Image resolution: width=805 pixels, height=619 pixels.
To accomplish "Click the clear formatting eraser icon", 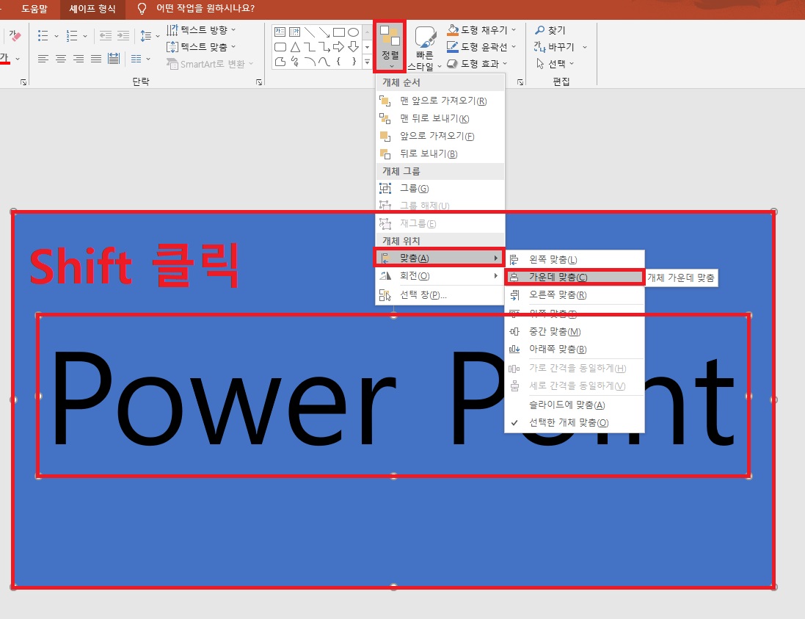I will coord(15,35).
